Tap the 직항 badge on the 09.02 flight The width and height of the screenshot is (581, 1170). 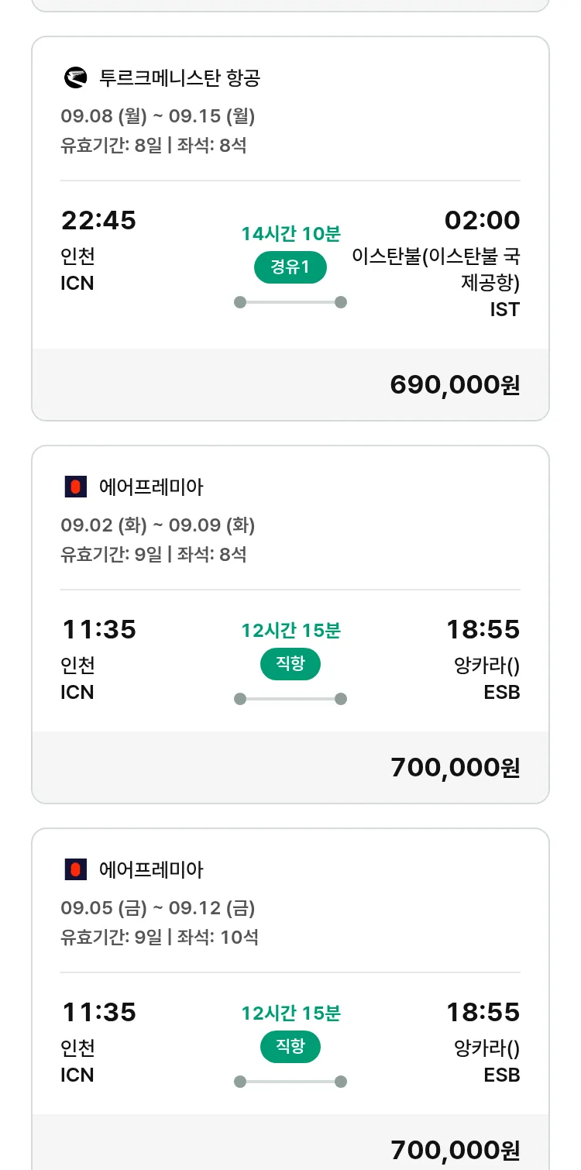(290, 664)
